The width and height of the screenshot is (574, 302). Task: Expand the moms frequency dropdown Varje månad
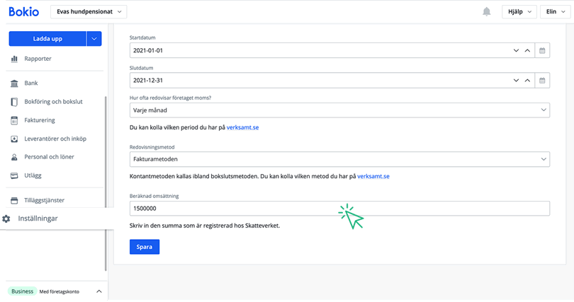click(340, 110)
